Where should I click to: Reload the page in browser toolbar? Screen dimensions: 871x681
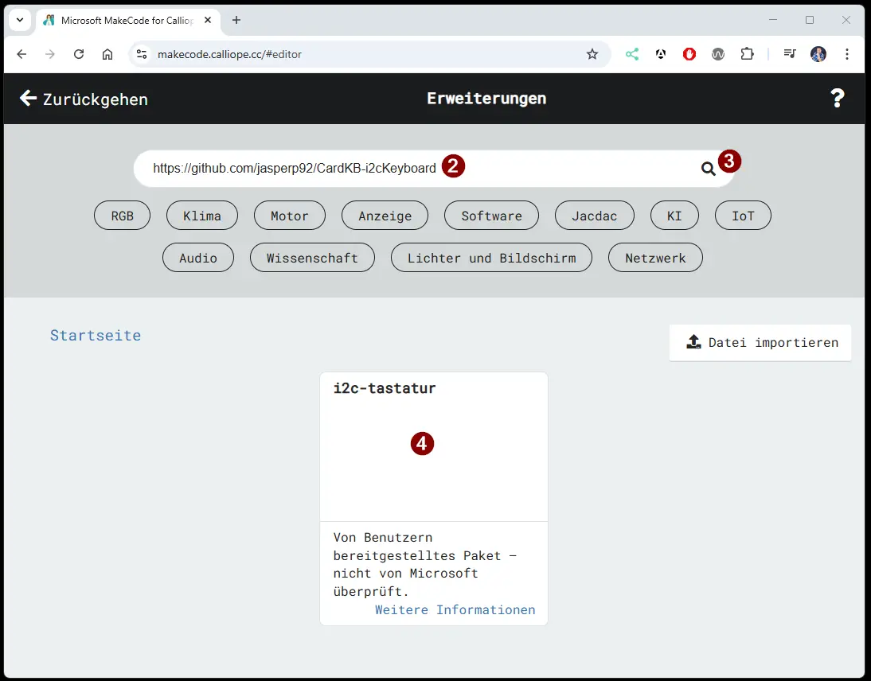coord(79,54)
